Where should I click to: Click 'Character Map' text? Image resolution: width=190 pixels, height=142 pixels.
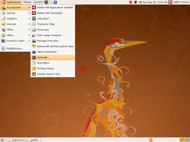[46, 24]
